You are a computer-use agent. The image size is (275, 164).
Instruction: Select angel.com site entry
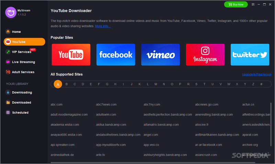click(151, 135)
